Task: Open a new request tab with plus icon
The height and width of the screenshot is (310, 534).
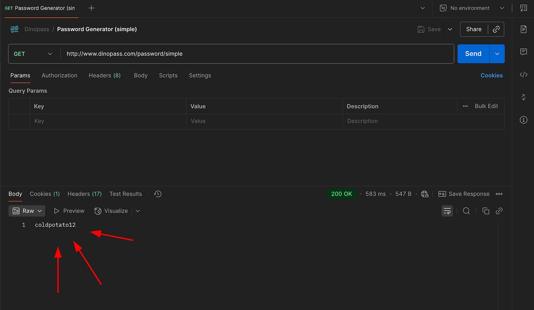Action: click(x=92, y=8)
